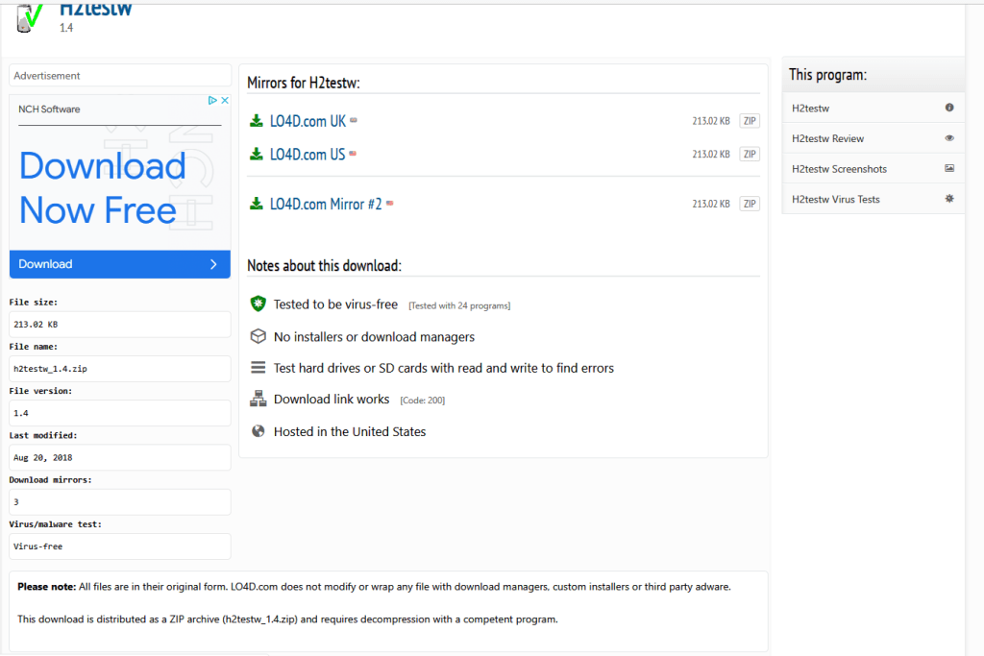Open the H2testw Virus Tests sidebar entry
The width and height of the screenshot is (984, 656).
[836, 199]
